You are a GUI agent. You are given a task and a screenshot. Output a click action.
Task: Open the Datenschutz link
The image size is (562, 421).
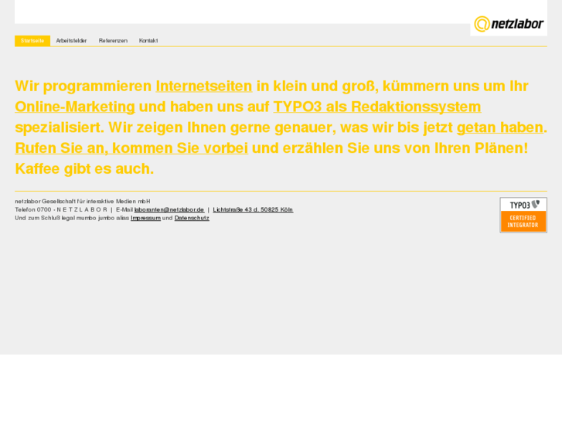pos(192,218)
